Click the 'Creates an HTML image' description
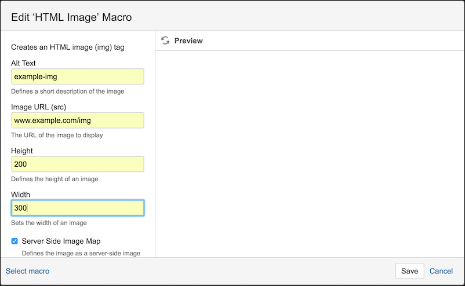Image resolution: width=465 pixels, height=286 pixels. tap(68, 47)
